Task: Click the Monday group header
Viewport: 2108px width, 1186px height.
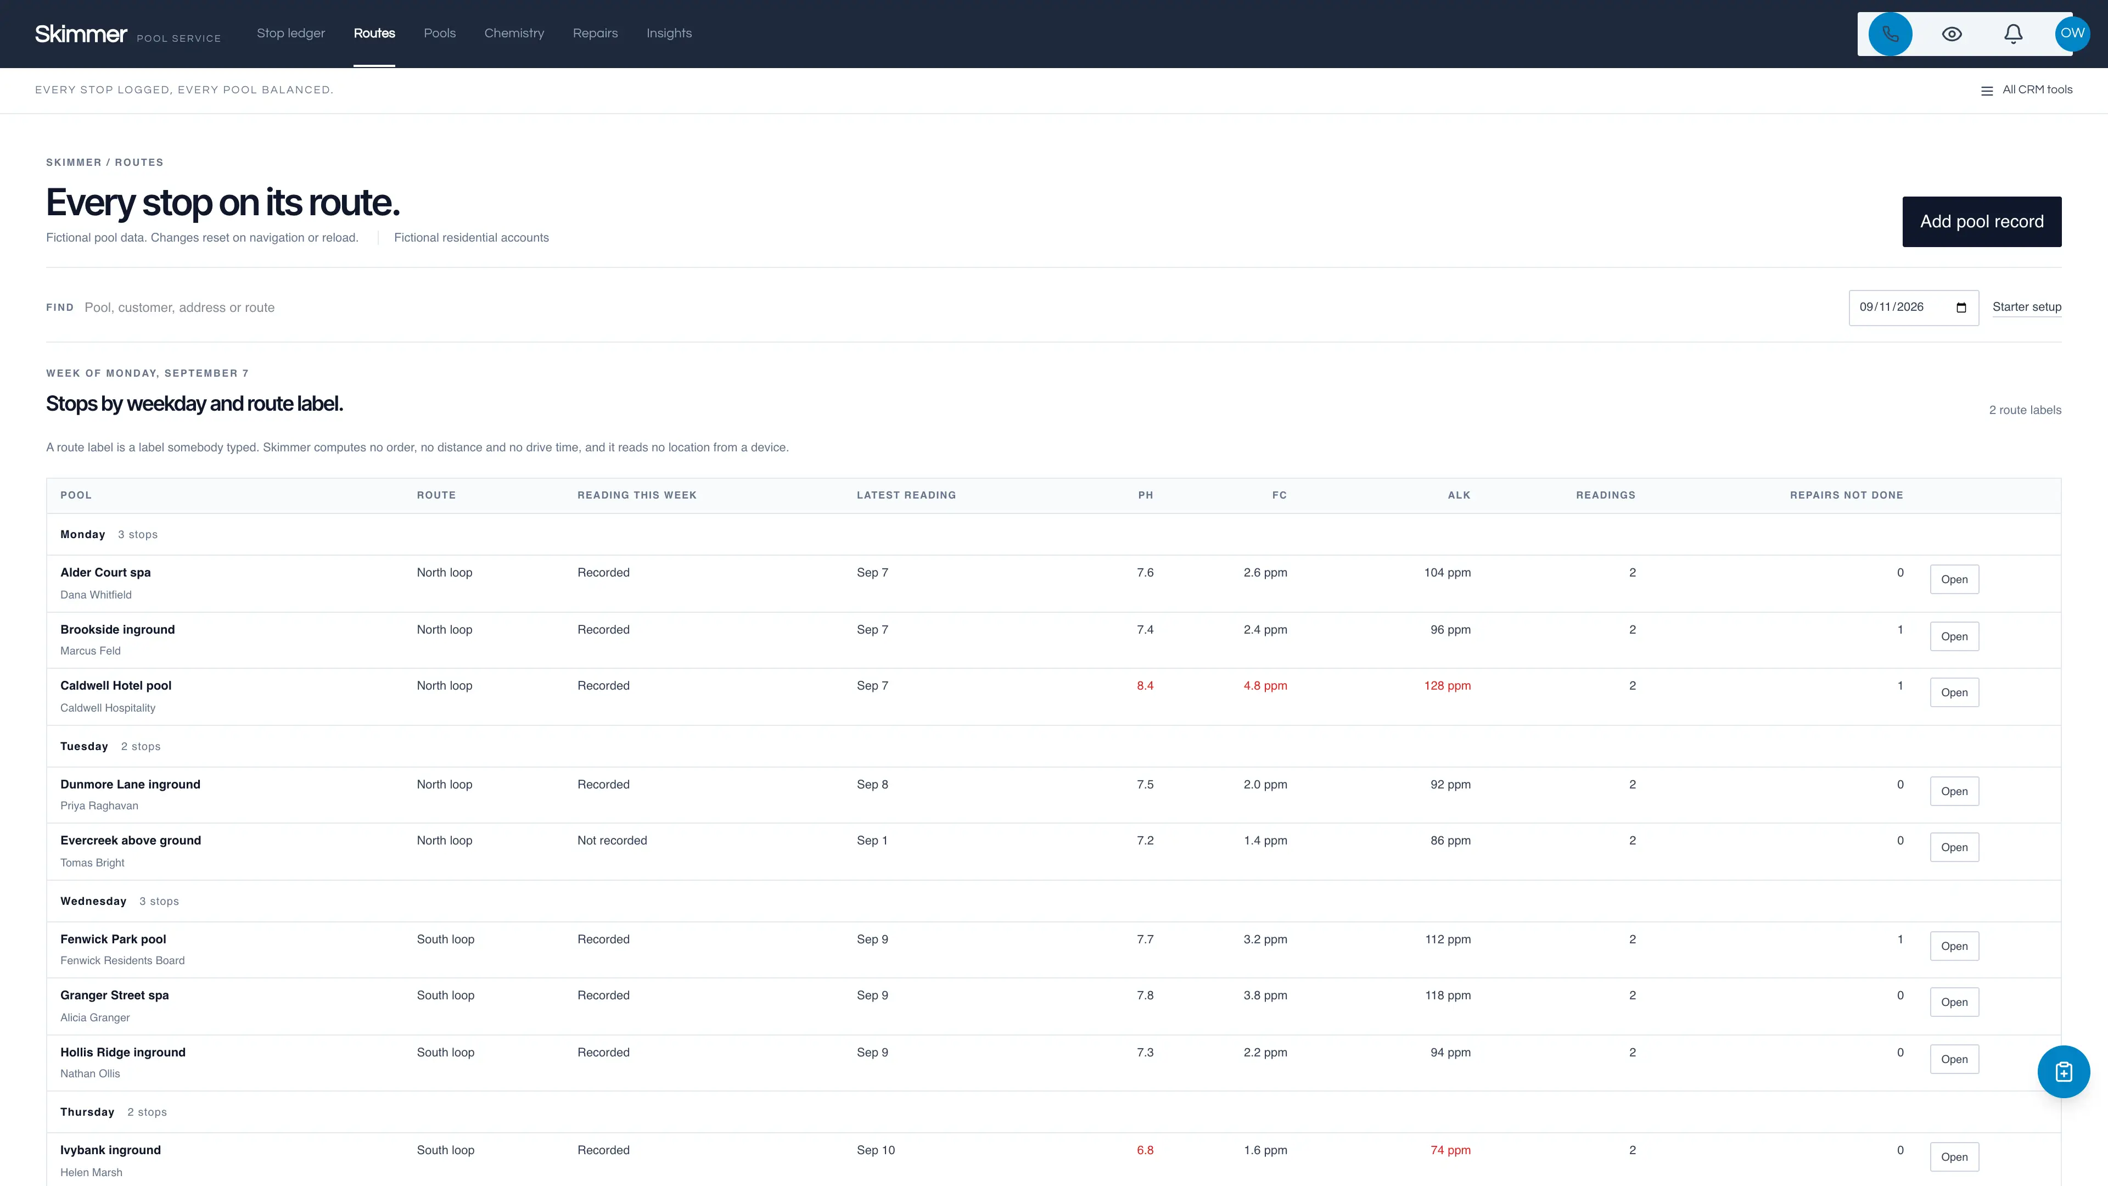Action: click(1053, 534)
